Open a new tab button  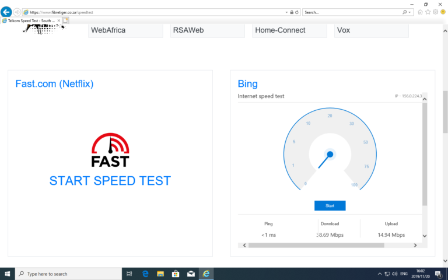click(65, 20)
